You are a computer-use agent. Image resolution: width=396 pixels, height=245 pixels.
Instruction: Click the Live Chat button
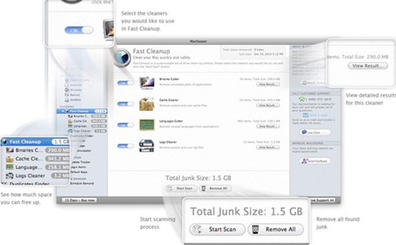coord(315,133)
